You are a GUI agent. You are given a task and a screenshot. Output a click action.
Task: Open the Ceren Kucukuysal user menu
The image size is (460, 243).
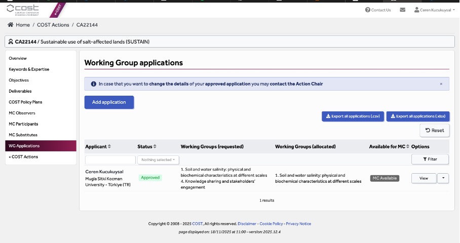[435, 10]
